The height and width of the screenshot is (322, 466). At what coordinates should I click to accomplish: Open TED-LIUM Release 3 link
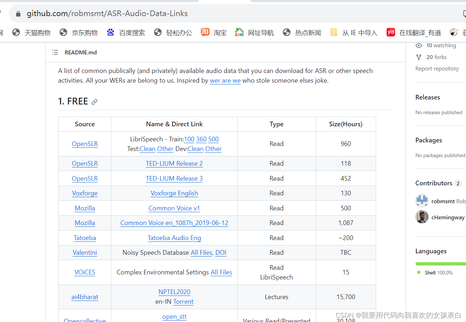coord(174,179)
